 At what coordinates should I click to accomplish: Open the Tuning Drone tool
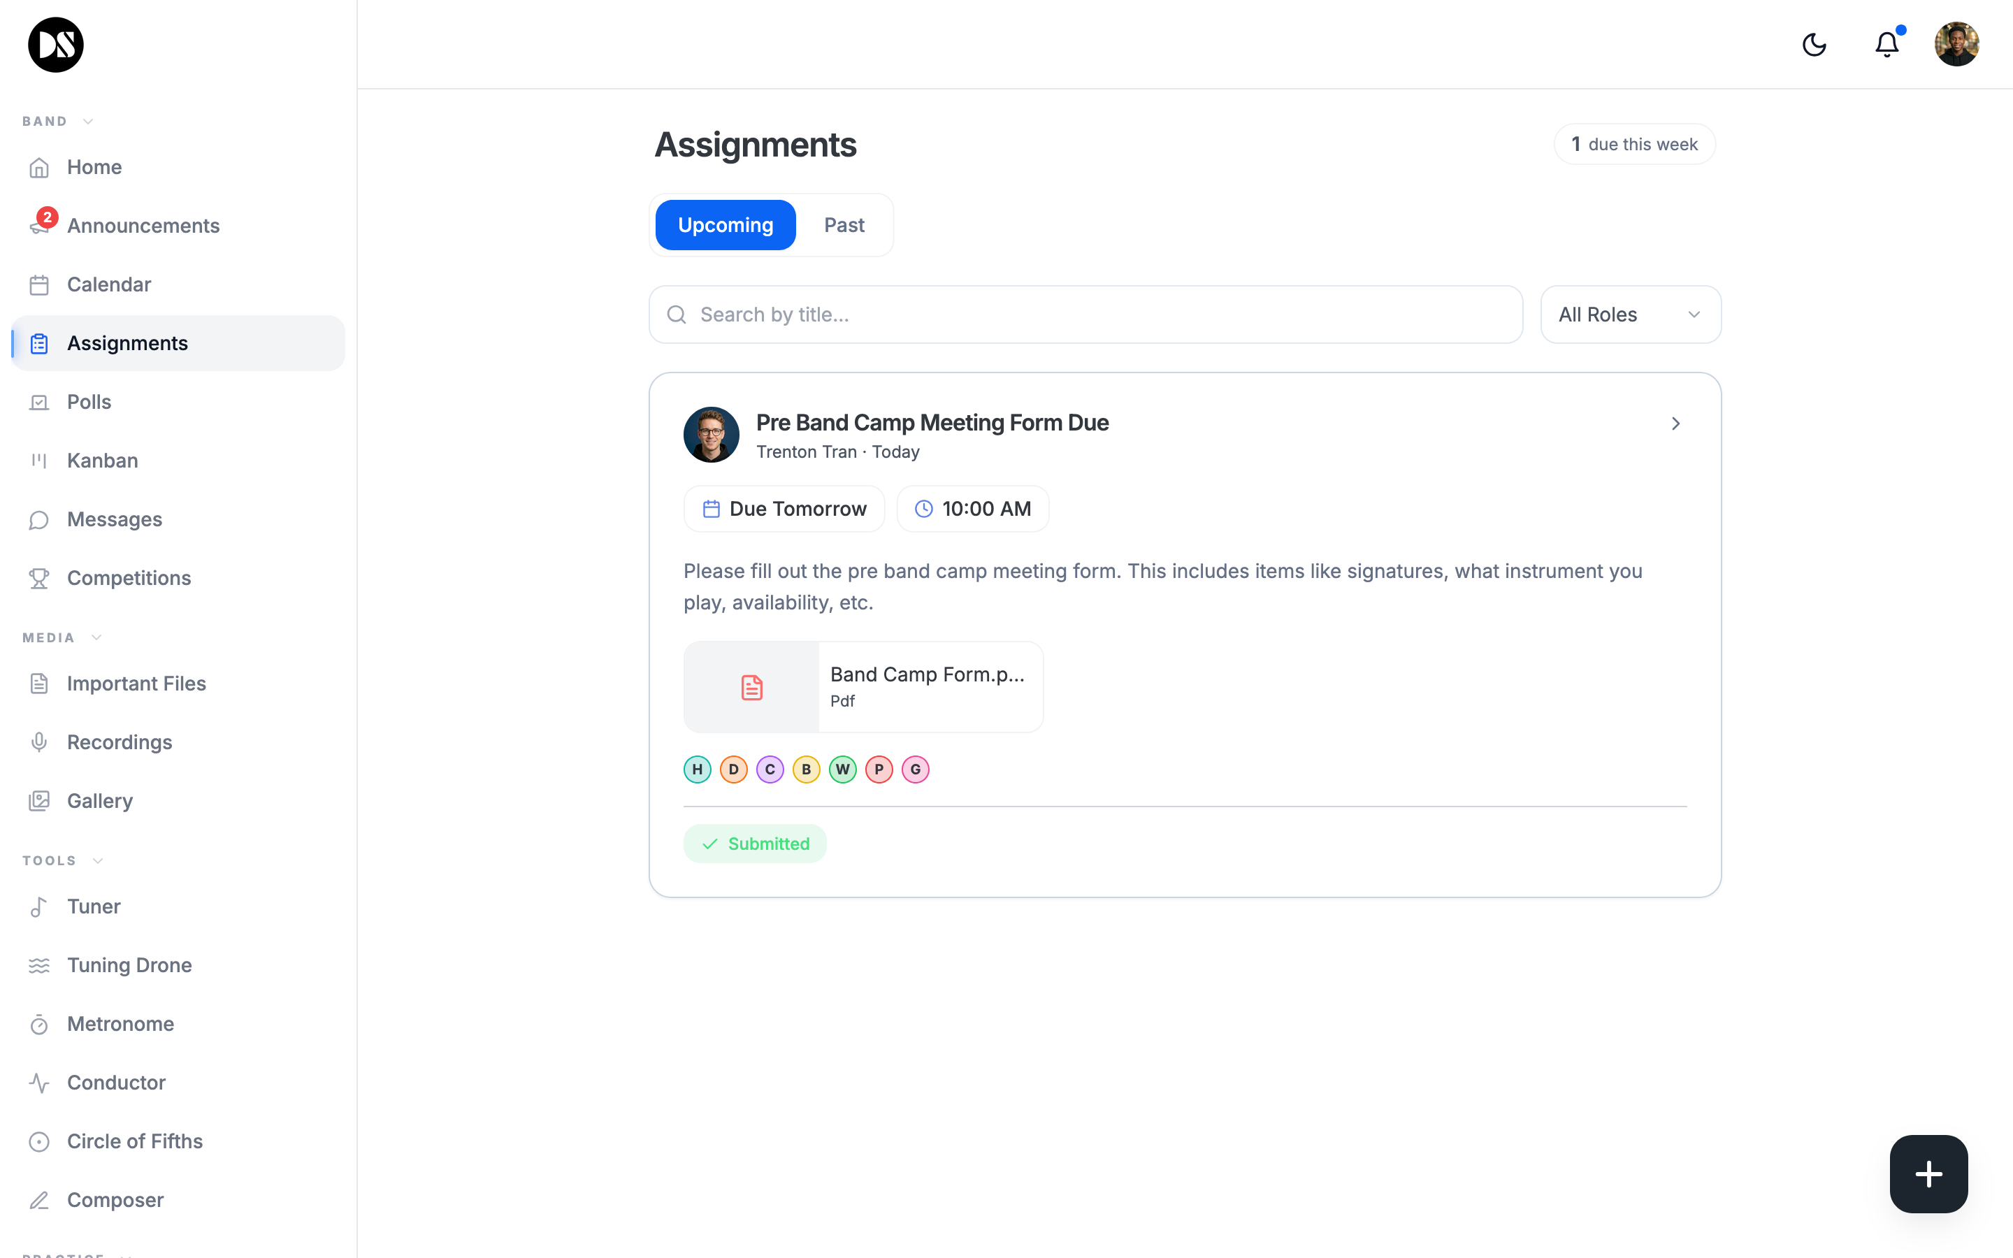coord(130,964)
